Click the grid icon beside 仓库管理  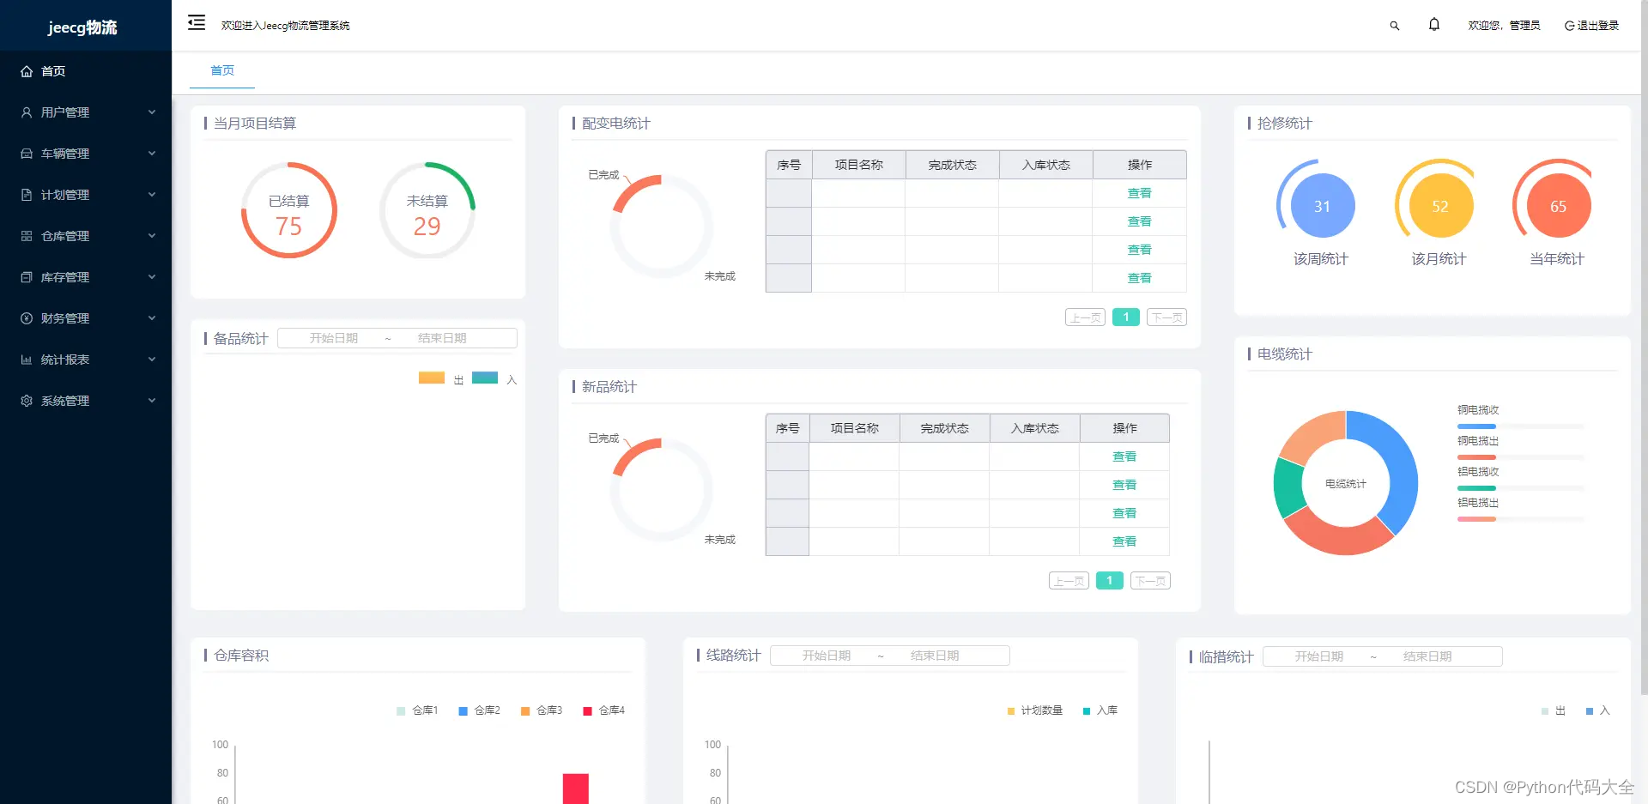[27, 236]
